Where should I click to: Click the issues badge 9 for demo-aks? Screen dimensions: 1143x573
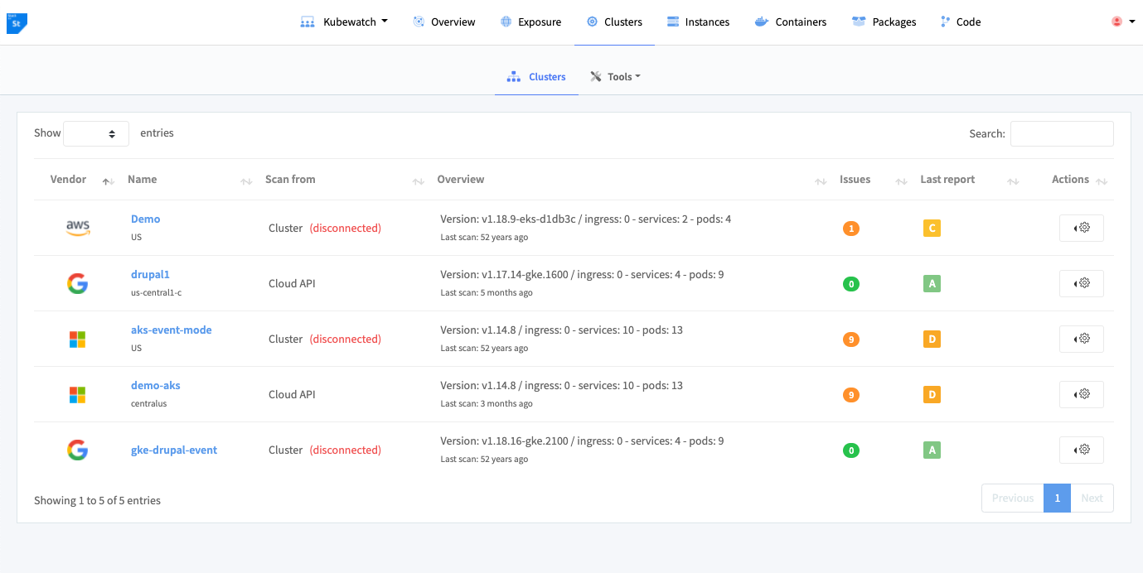click(850, 395)
